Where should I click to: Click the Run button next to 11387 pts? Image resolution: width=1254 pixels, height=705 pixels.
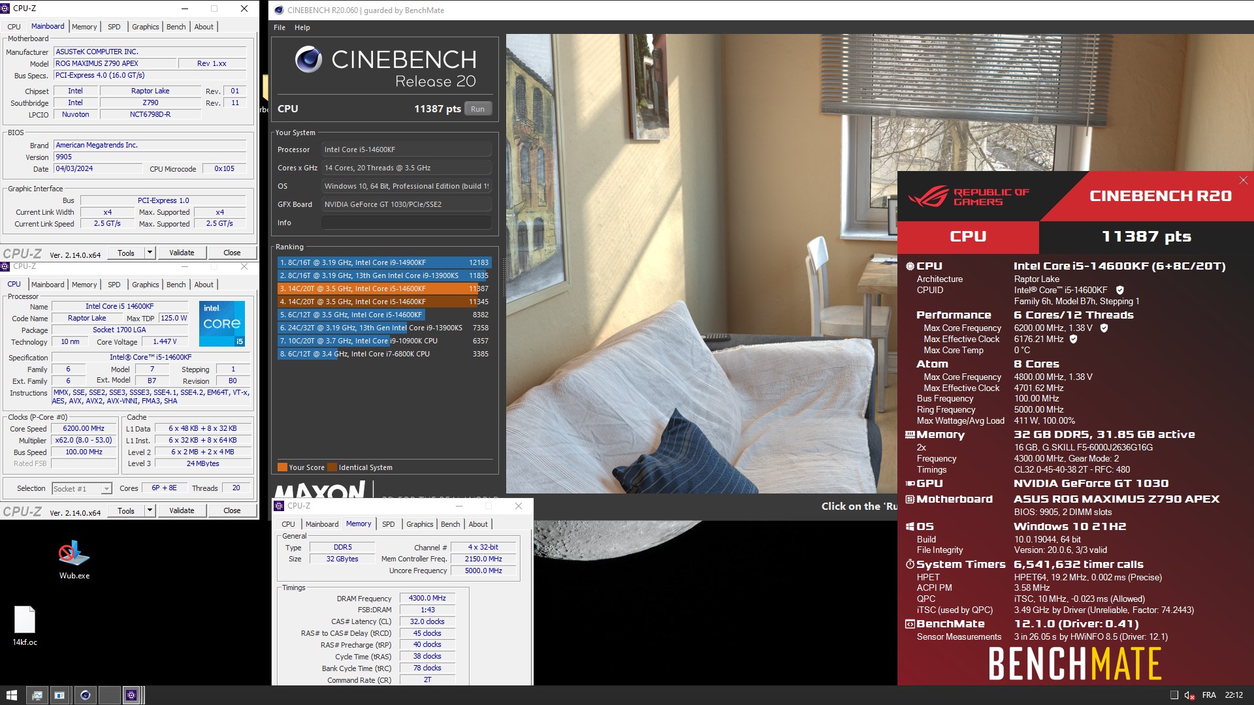478,109
